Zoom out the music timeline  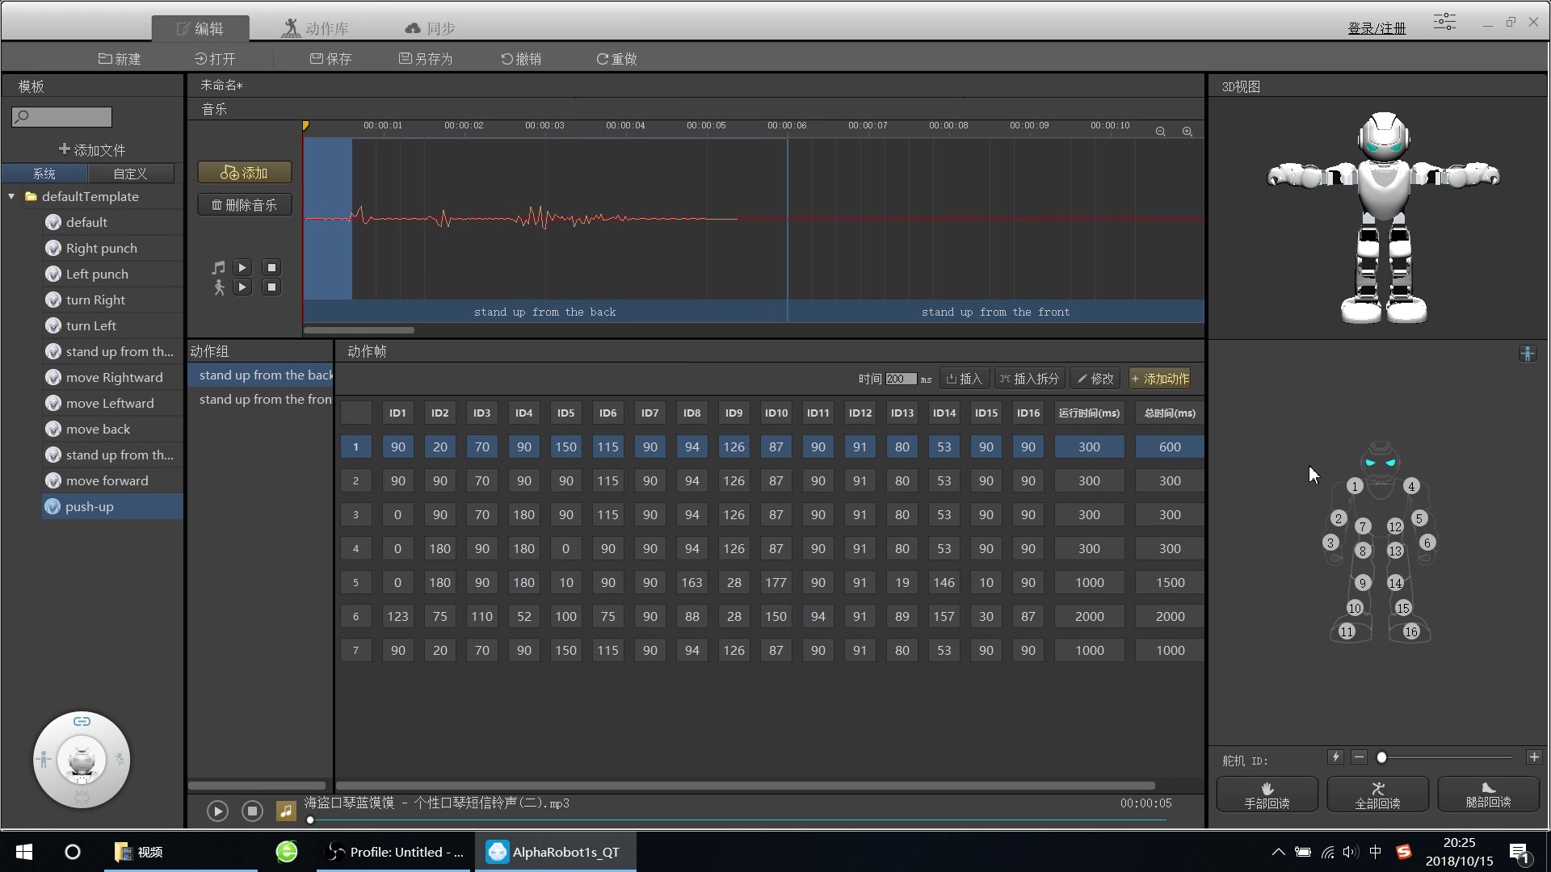pyautogui.click(x=1161, y=132)
